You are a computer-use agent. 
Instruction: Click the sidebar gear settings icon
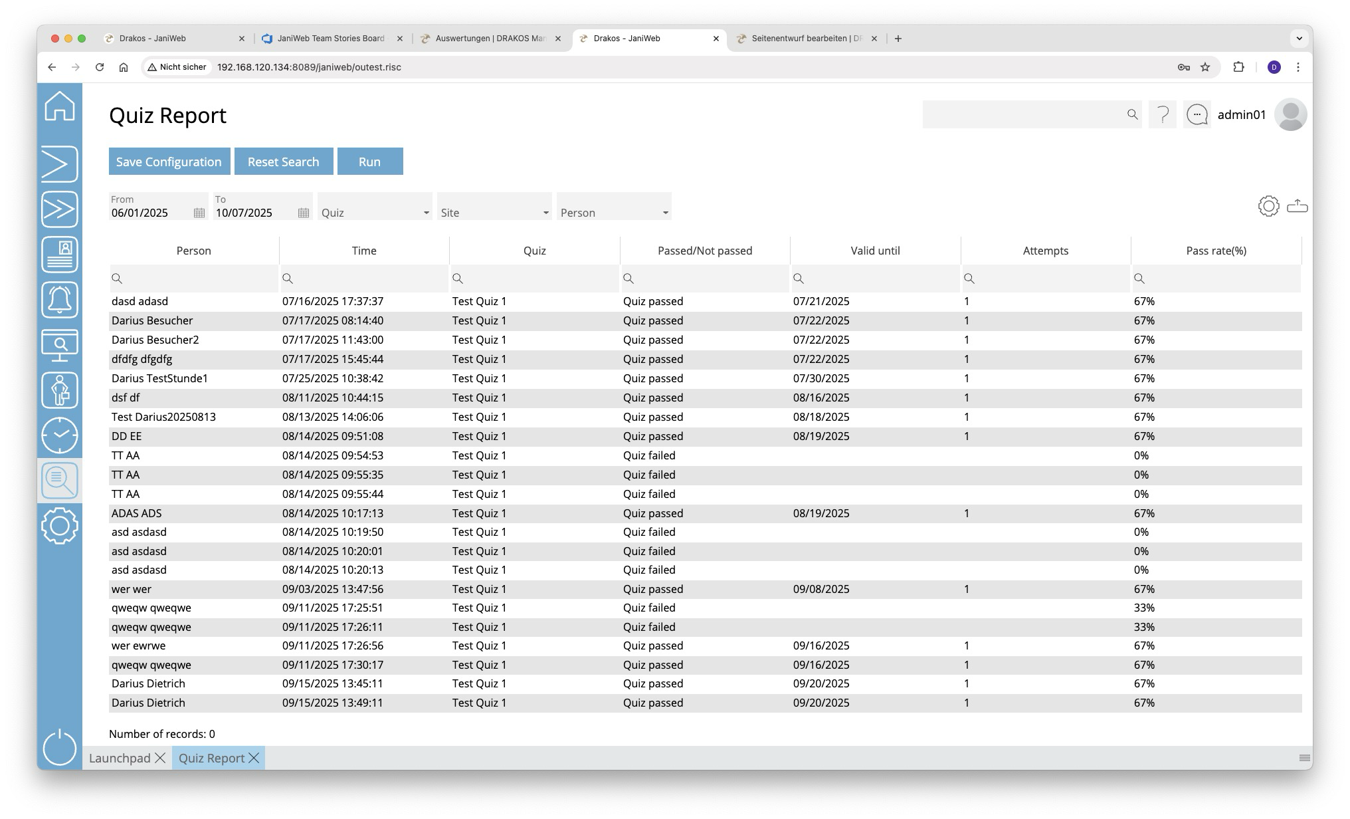coord(60,526)
